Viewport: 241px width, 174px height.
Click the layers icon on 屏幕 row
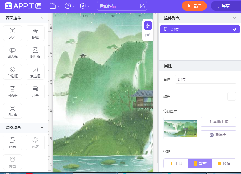click(x=234, y=29)
